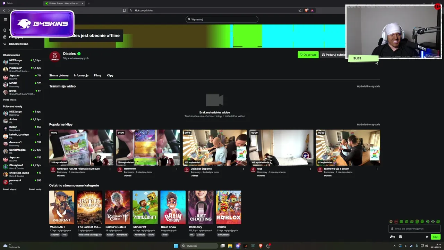Open options menu for rozmowa uja z butem

377,169
